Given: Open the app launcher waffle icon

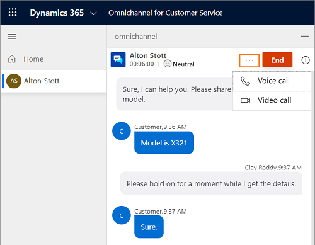Looking at the screenshot, I should point(13,13).
